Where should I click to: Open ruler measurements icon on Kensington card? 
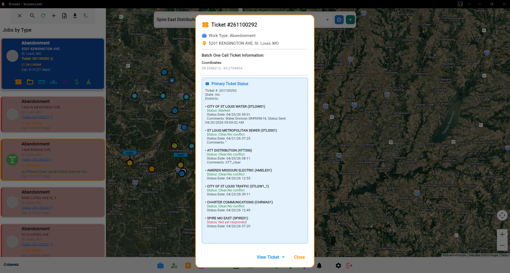(x=42, y=82)
